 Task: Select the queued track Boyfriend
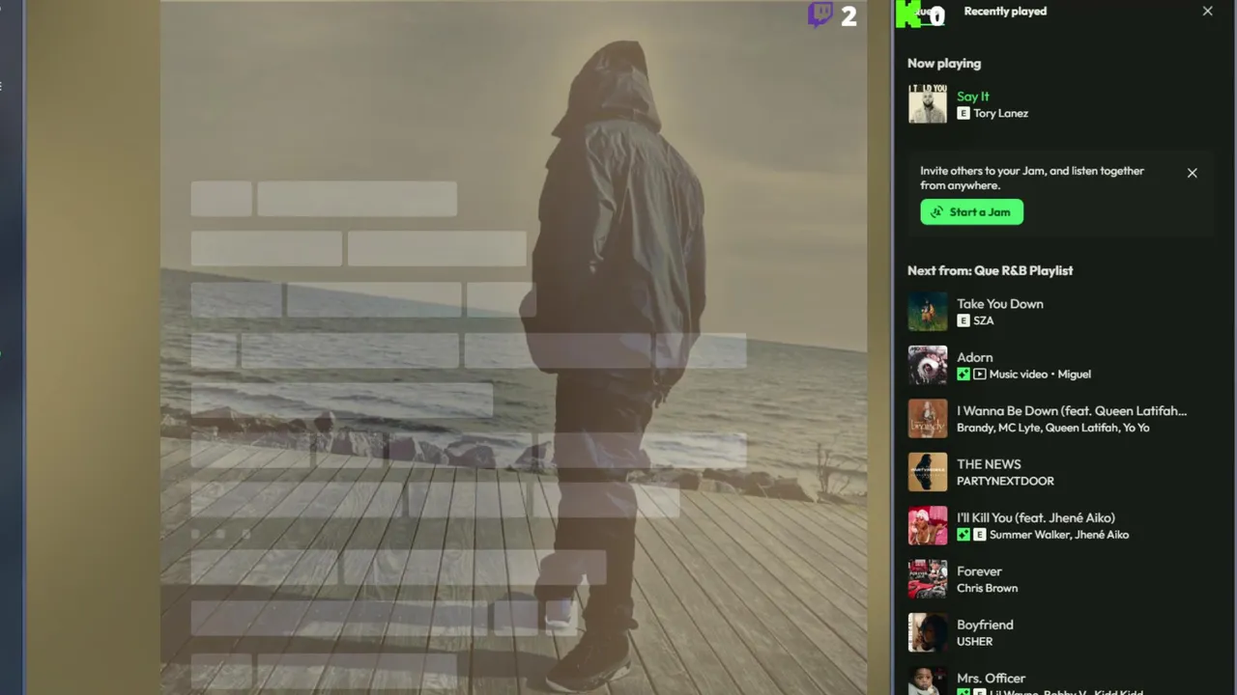985,625
